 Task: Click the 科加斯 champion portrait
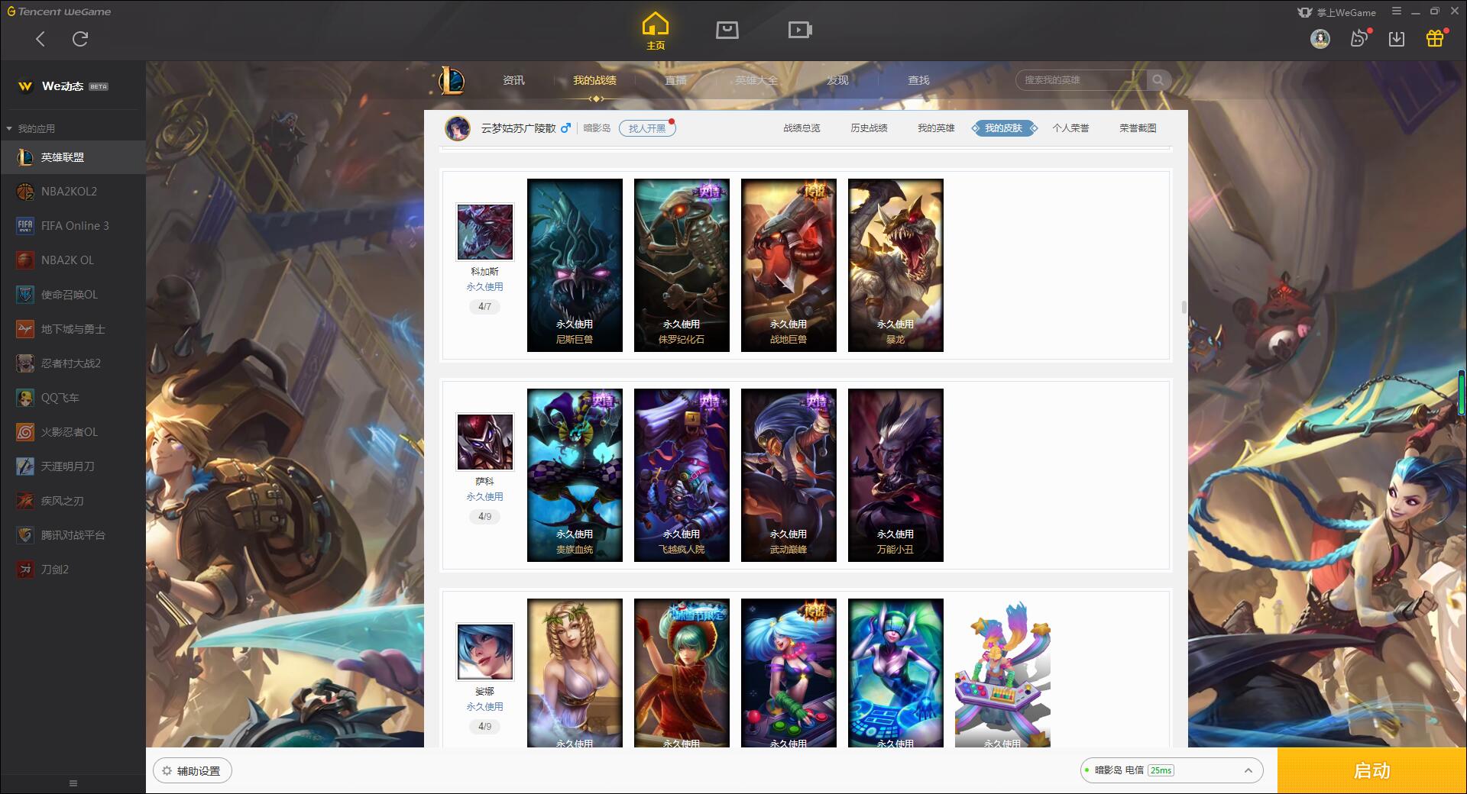click(484, 231)
